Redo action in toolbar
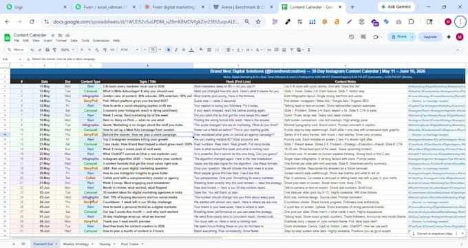 40,50
